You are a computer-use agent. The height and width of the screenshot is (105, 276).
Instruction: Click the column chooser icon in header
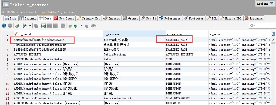tap(273, 34)
